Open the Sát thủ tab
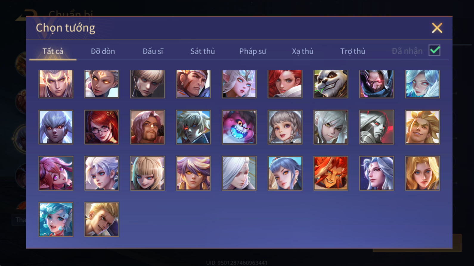Viewport: 474px width, 266px height. (203, 51)
